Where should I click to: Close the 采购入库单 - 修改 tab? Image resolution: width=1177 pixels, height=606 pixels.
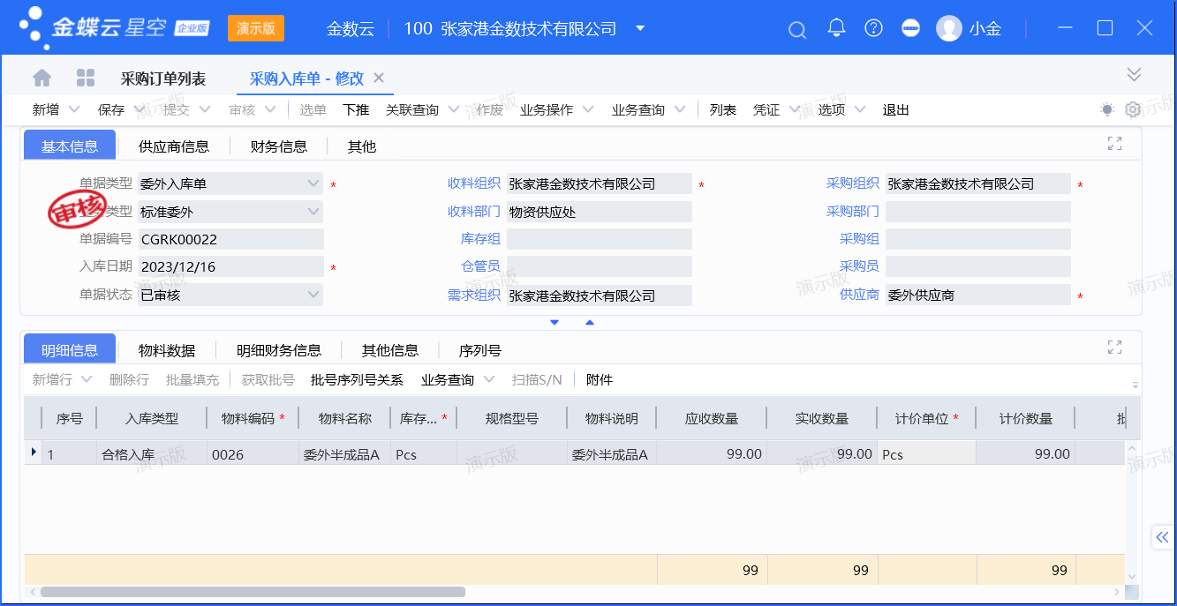pos(379,78)
